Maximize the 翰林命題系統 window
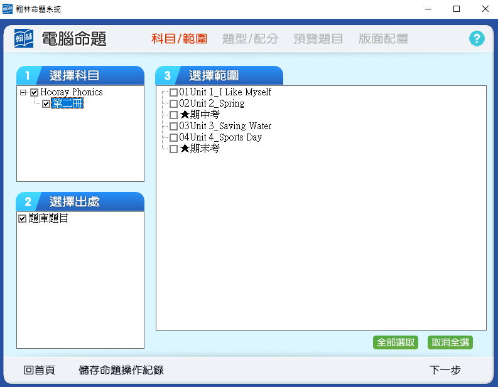This screenshot has width=498, height=387. pyautogui.click(x=457, y=9)
